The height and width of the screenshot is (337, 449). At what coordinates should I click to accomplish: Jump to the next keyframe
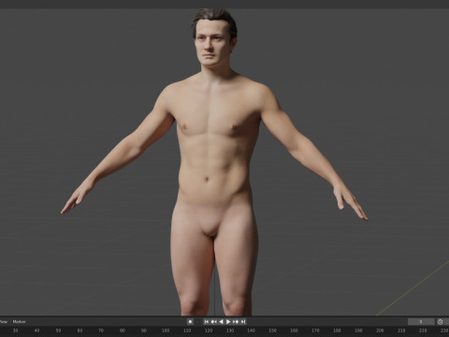tap(236, 322)
